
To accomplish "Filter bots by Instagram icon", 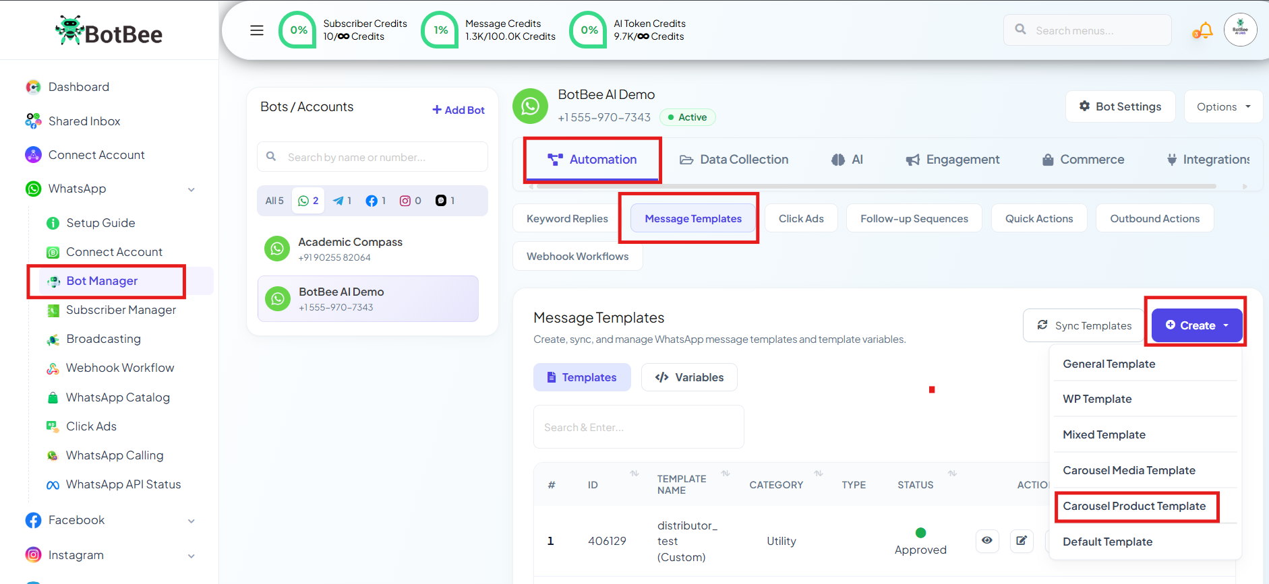I will click(410, 201).
